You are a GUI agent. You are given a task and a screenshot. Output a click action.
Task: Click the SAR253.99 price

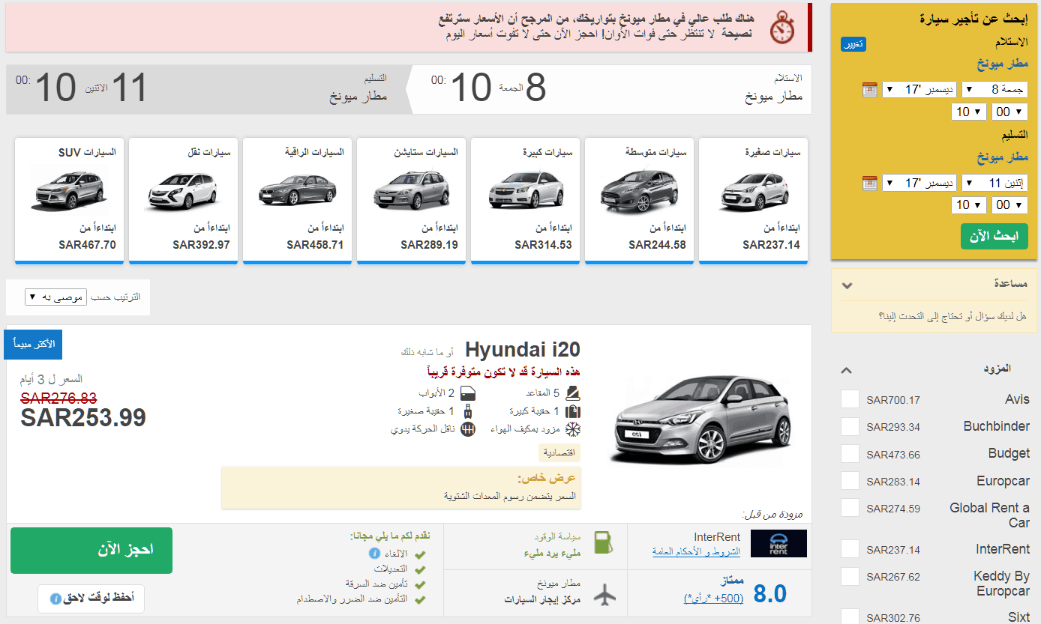83,418
